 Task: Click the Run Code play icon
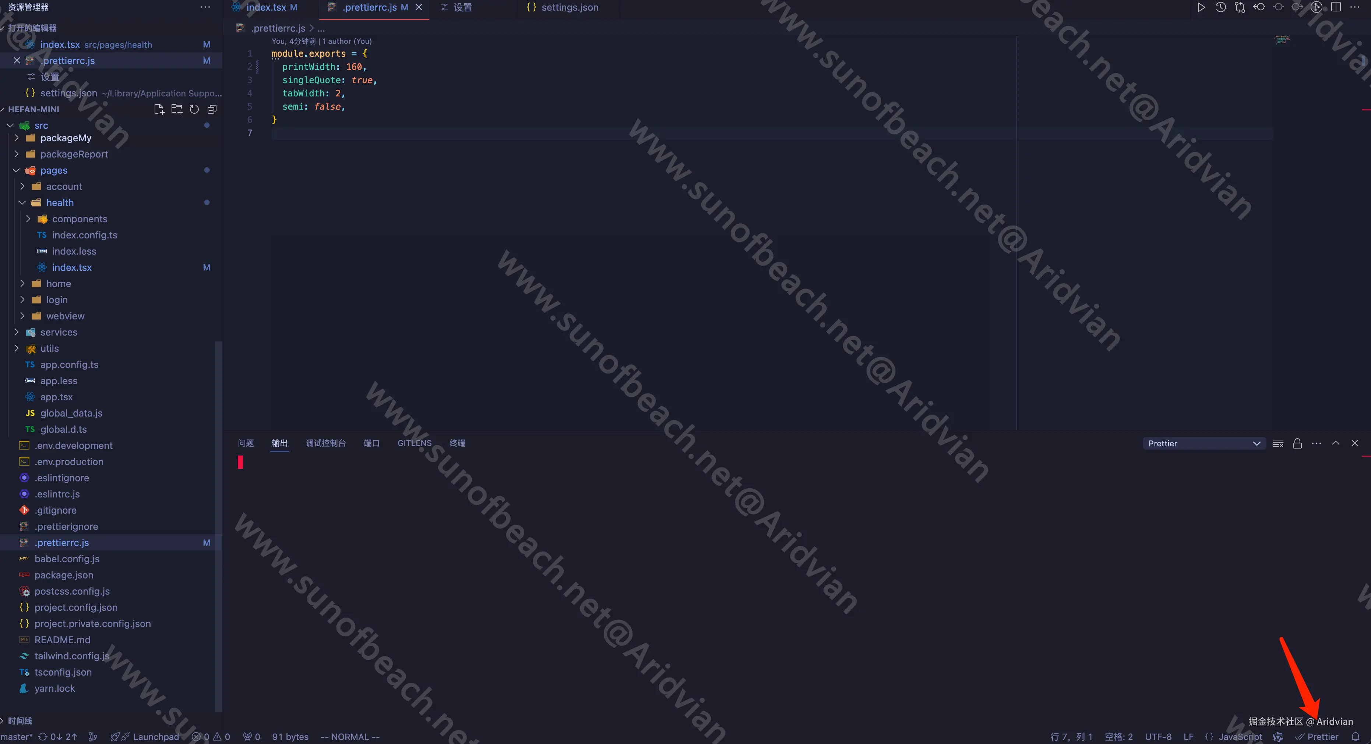tap(1201, 7)
